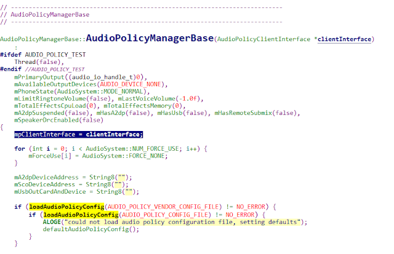Click loadAudioPolicyConfig in the nested if line
Image resolution: width=394 pixels, height=254 pixels.
pyautogui.click(x=81, y=215)
